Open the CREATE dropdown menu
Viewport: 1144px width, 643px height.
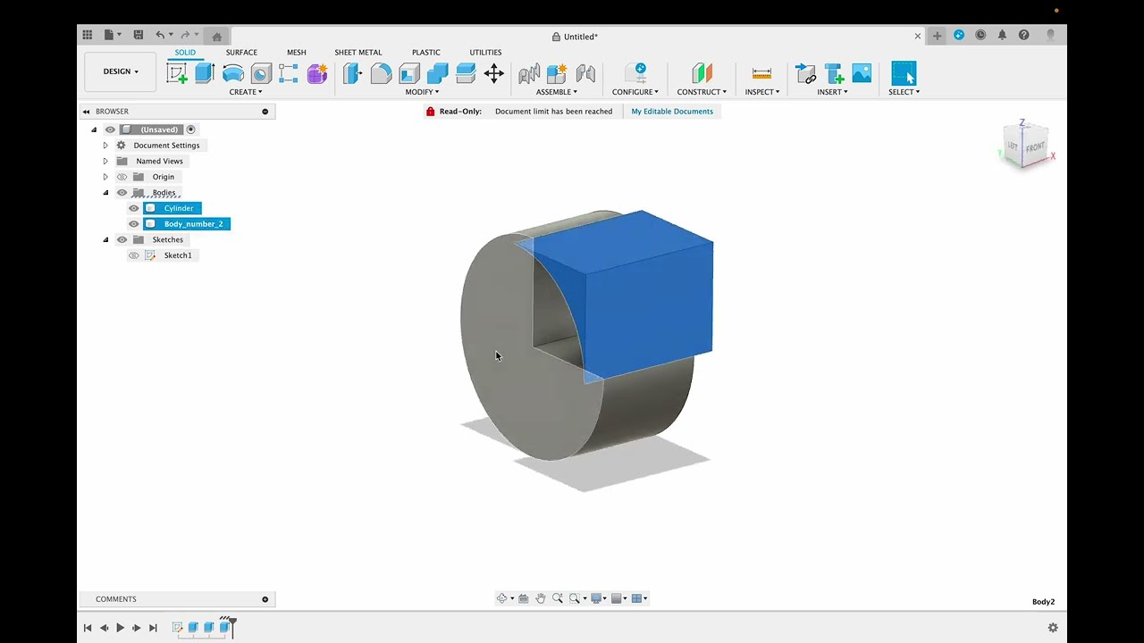pos(246,92)
